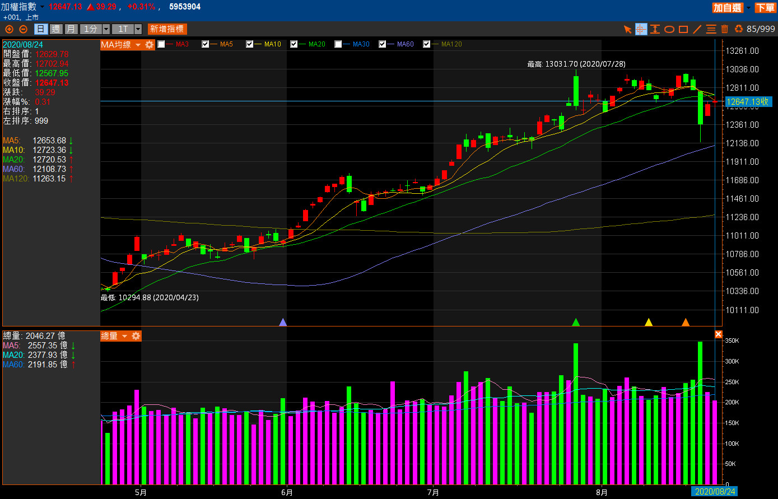Click the trash can delete icon

pyautogui.click(x=725, y=29)
